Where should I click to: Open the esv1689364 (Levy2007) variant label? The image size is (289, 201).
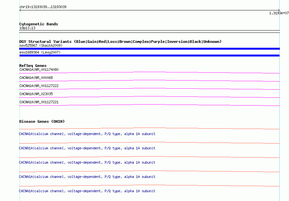click(40, 52)
